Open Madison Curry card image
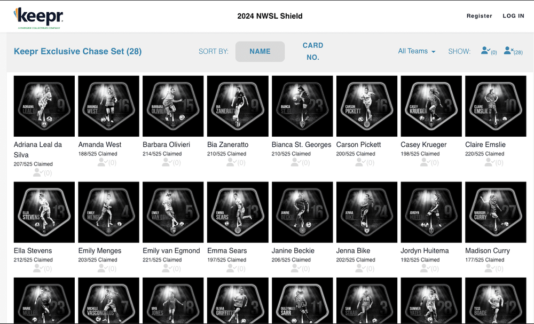This screenshot has width=534, height=324. click(496, 212)
